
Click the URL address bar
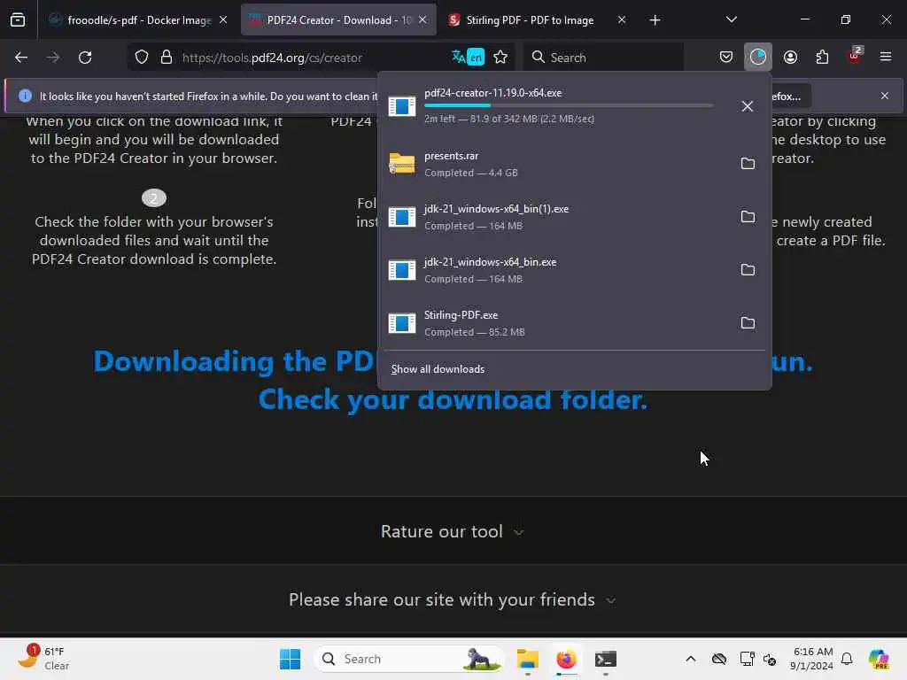coord(313,58)
